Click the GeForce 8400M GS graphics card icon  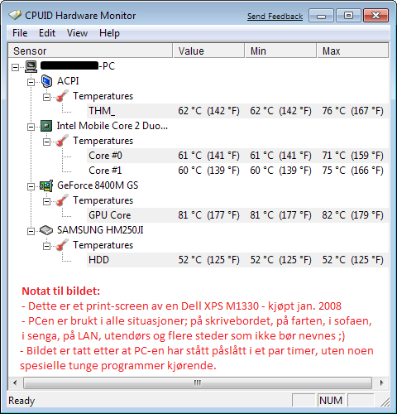pos(46,185)
